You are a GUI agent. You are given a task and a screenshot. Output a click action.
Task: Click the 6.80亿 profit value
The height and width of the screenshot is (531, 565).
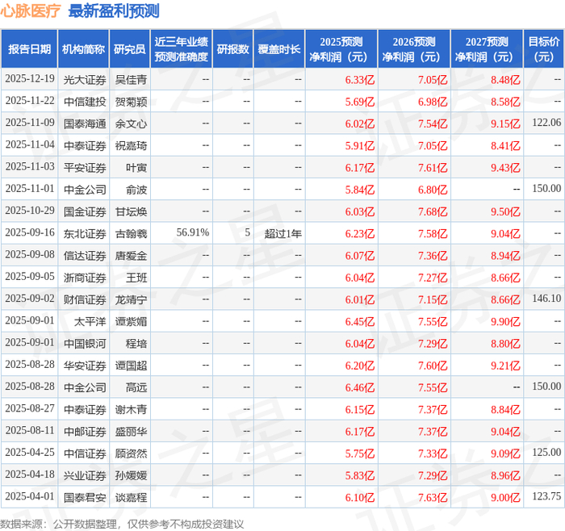click(433, 190)
